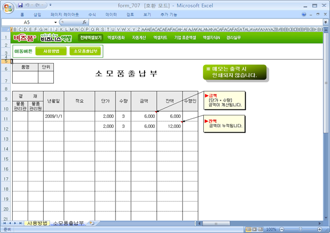Open the 추가 기능 ribbon tab
The image size is (330, 233).
[169, 15]
